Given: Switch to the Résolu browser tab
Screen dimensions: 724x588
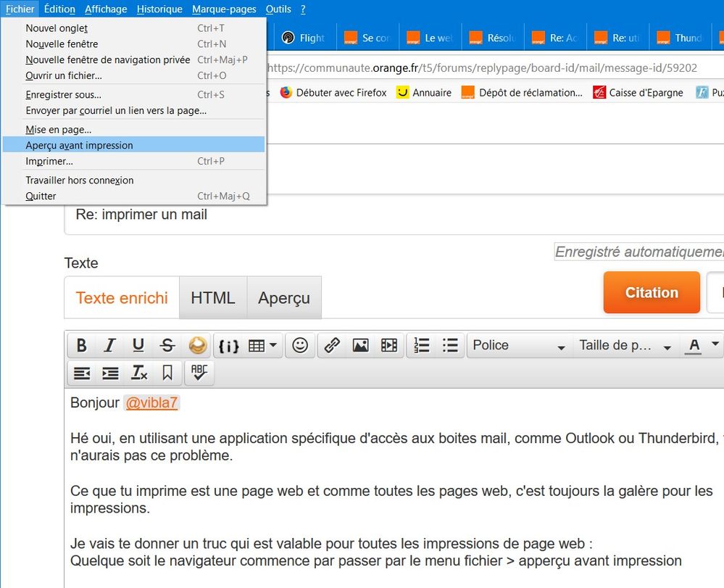Looking at the screenshot, I should pyautogui.click(x=493, y=38).
